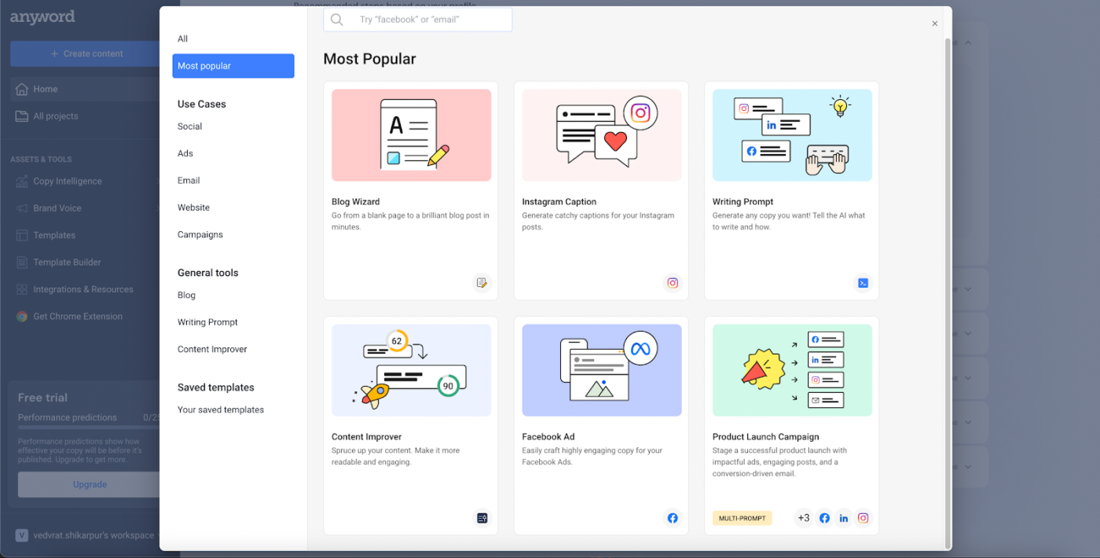Click the search magnifier icon
This screenshot has width=1100, height=558.
337,20
